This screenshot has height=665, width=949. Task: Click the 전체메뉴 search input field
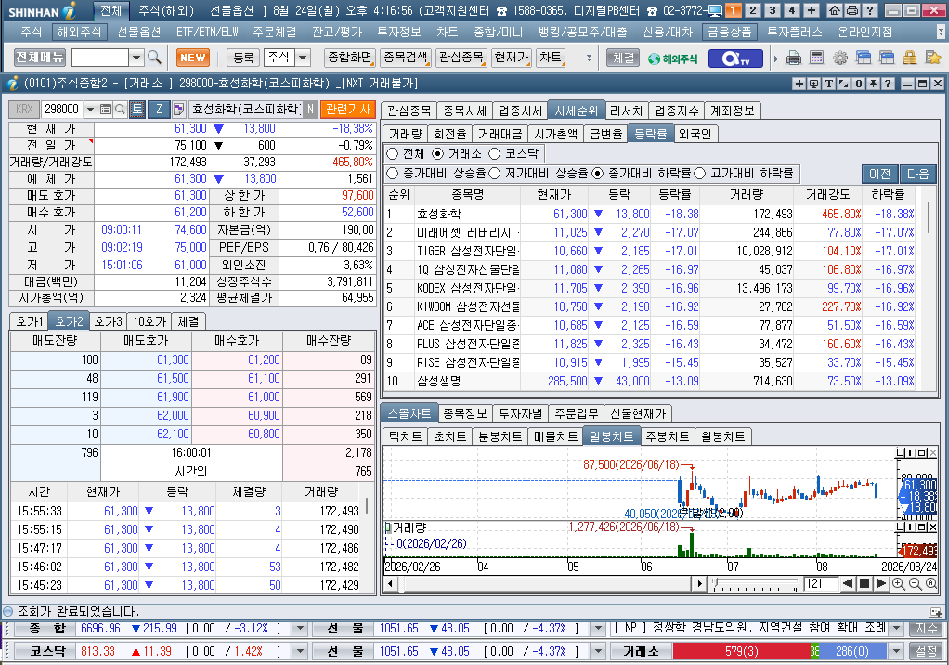100,58
